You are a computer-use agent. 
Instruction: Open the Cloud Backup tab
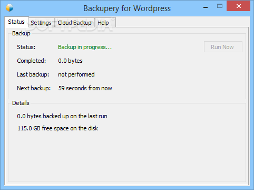[75, 23]
